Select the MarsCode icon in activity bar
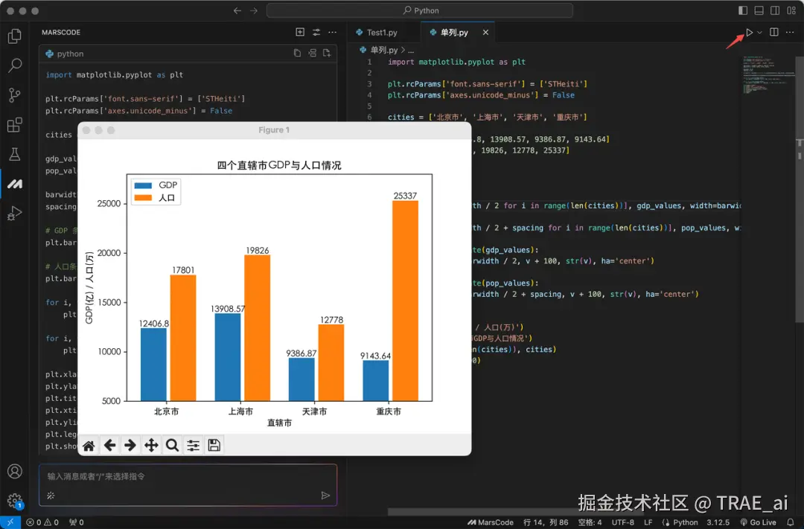 (15, 184)
